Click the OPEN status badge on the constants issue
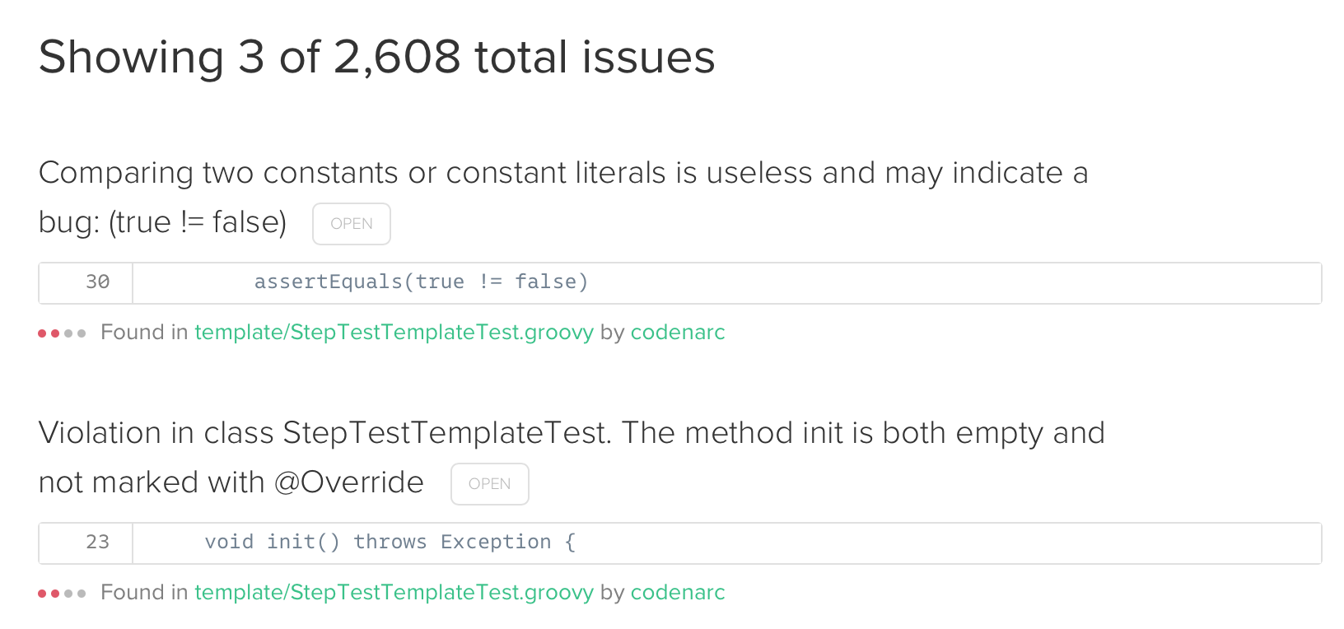This screenshot has height=629, width=1344. (x=352, y=223)
